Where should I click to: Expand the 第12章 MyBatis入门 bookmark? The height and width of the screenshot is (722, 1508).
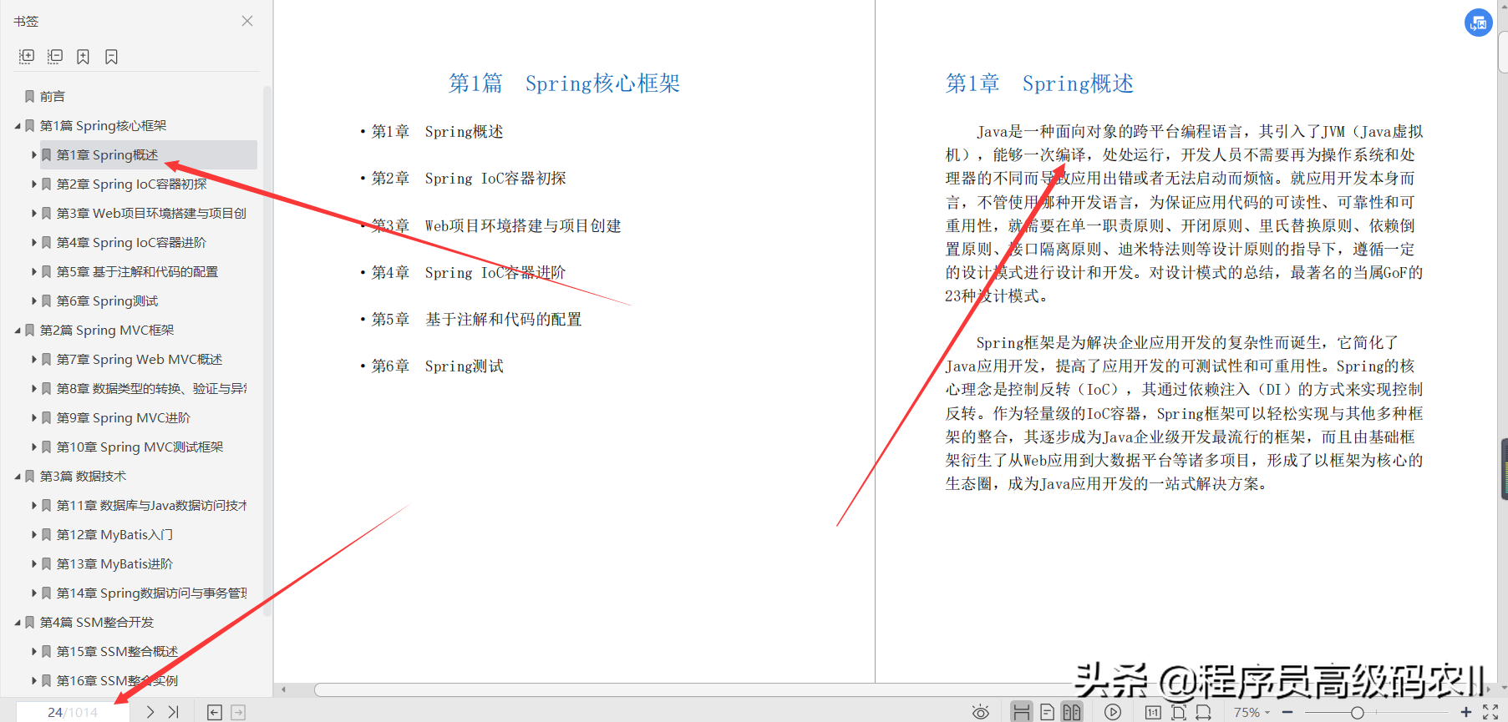point(34,535)
